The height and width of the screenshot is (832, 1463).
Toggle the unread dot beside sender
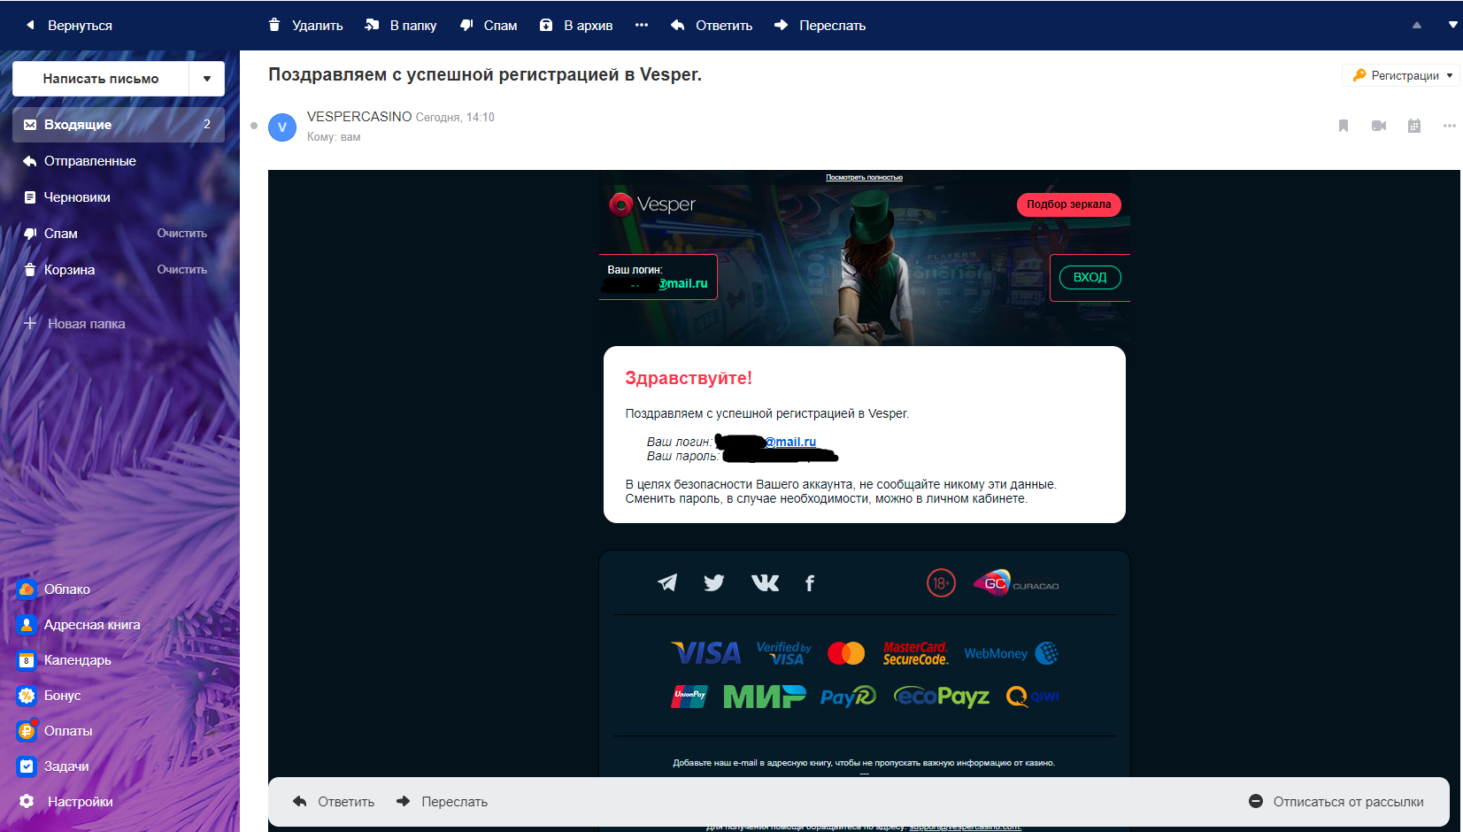[254, 126]
